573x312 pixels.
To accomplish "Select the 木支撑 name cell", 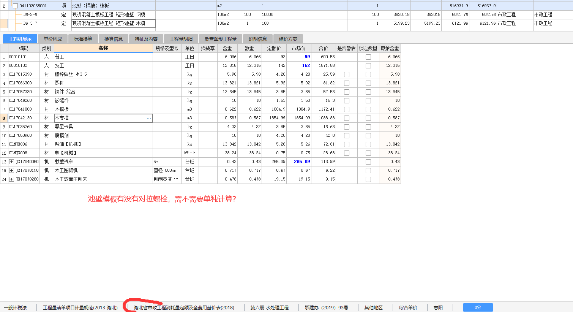I will pos(103,118).
